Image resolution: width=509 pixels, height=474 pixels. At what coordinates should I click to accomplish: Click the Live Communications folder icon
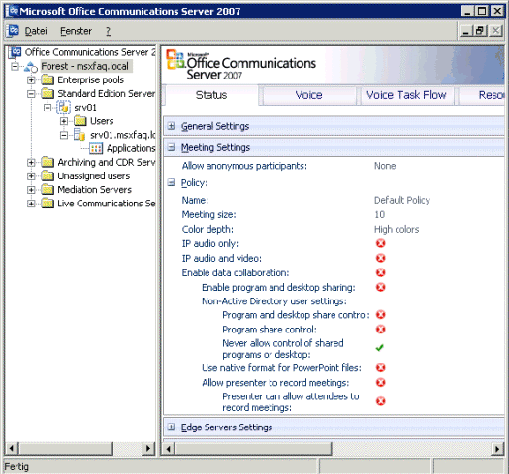click(x=48, y=204)
